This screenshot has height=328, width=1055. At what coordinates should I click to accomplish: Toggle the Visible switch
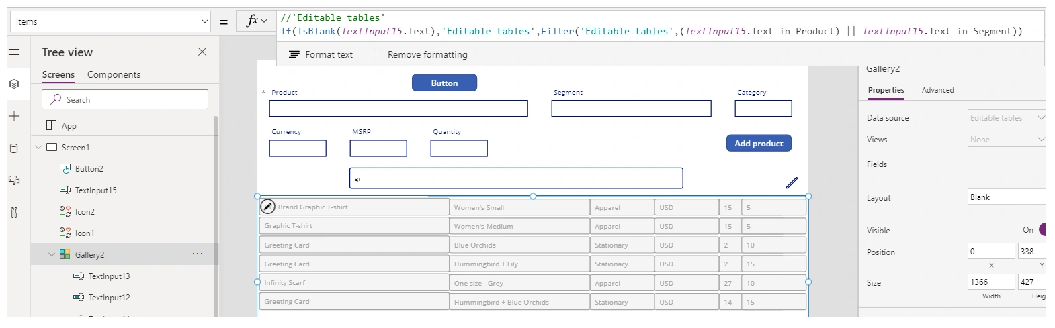click(x=1042, y=230)
